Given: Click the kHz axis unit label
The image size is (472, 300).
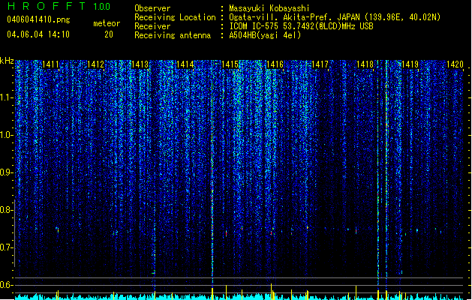Looking at the screenshot, I should [x=7, y=61].
